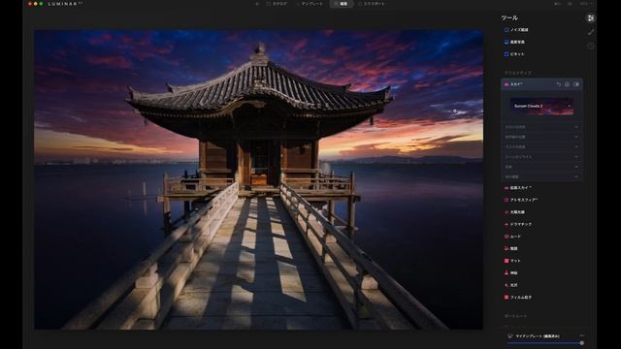
Task: Open the history clock icon on right edge
Action: click(591, 46)
